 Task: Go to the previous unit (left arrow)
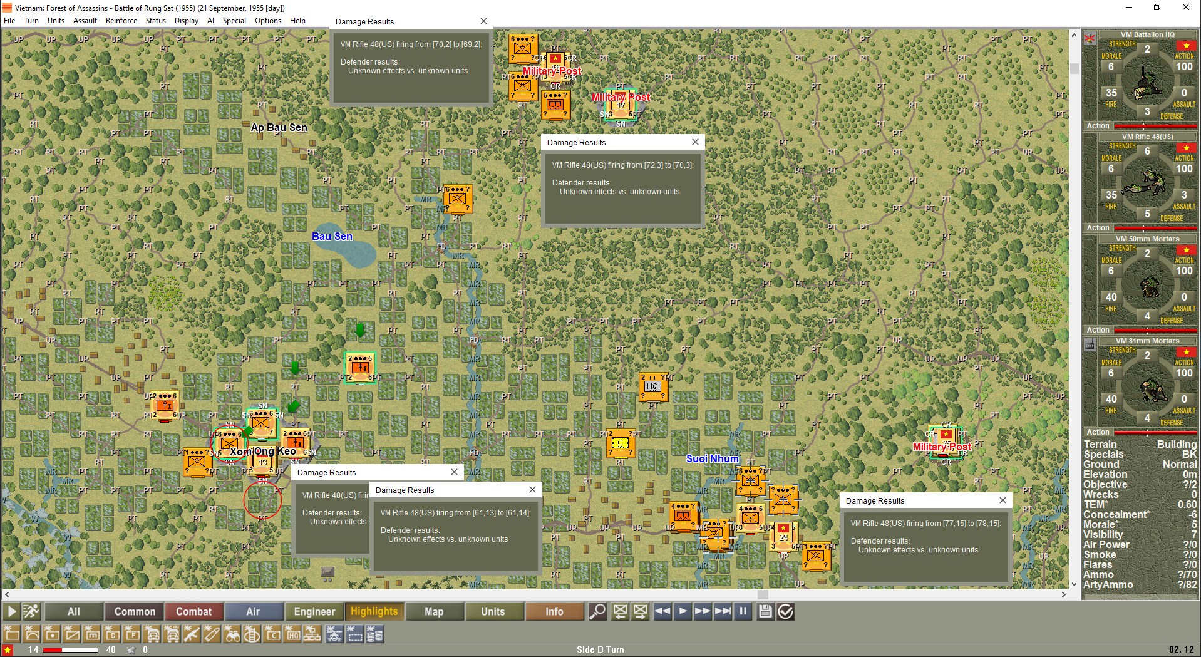[x=620, y=611]
